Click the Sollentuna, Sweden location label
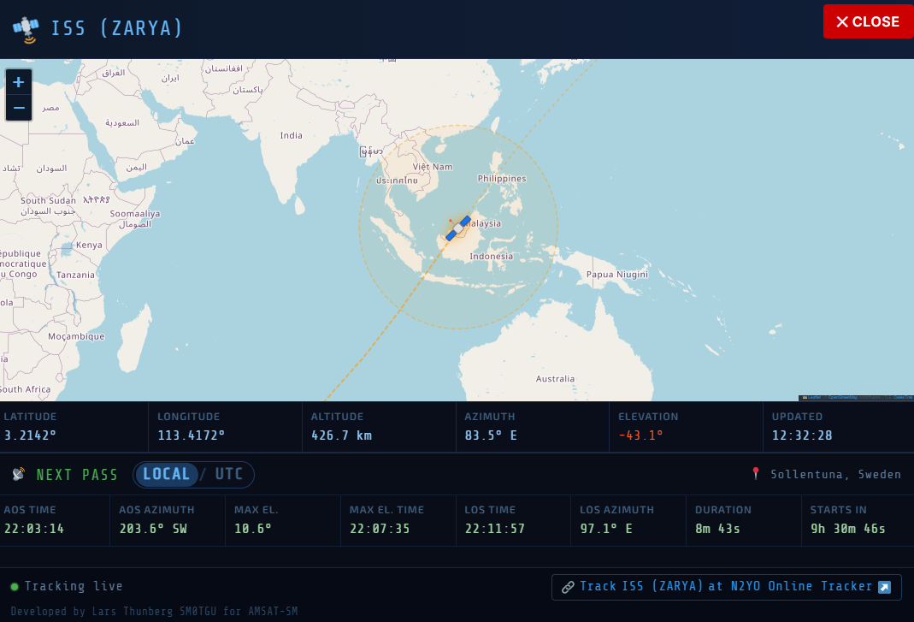The width and height of the screenshot is (914, 622). [835, 474]
